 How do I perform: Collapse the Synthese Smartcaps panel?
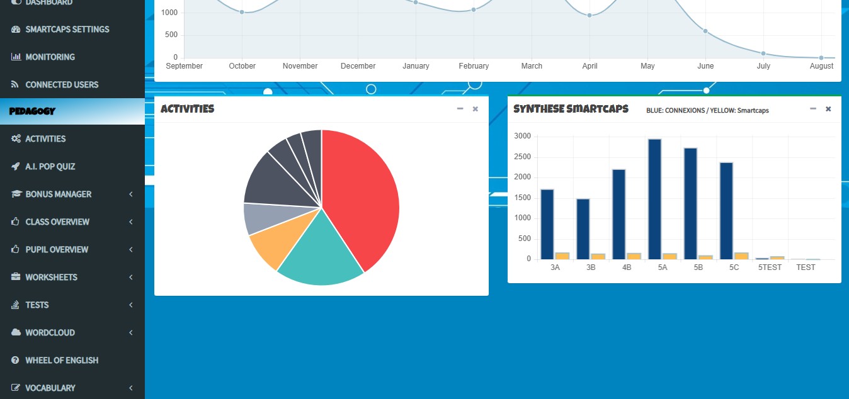coord(813,109)
